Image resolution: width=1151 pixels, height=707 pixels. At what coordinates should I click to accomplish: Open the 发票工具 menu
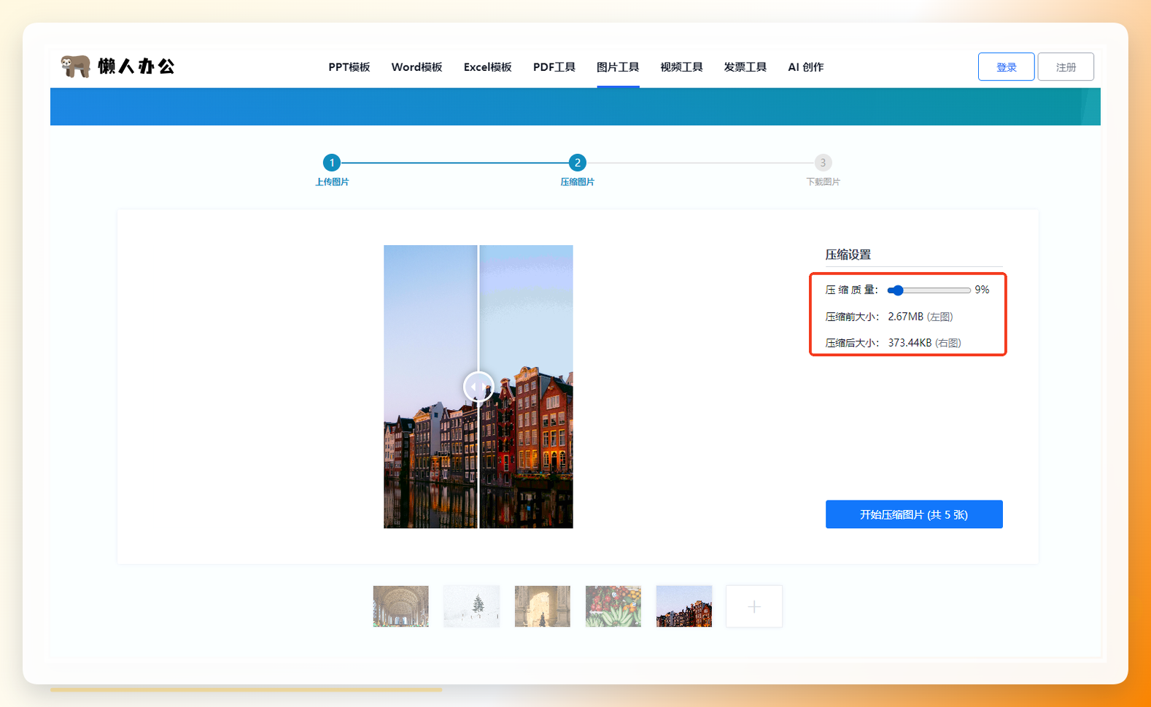(x=745, y=67)
